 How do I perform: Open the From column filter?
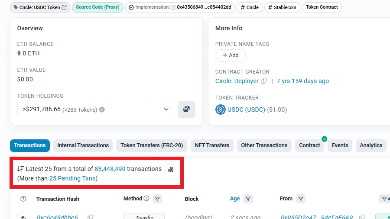click(x=301, y=199)
